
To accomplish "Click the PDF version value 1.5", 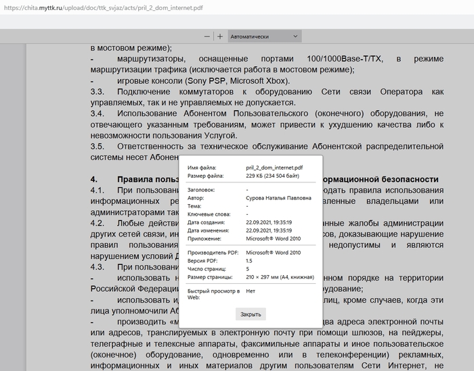I will click(x=249, y=260).
